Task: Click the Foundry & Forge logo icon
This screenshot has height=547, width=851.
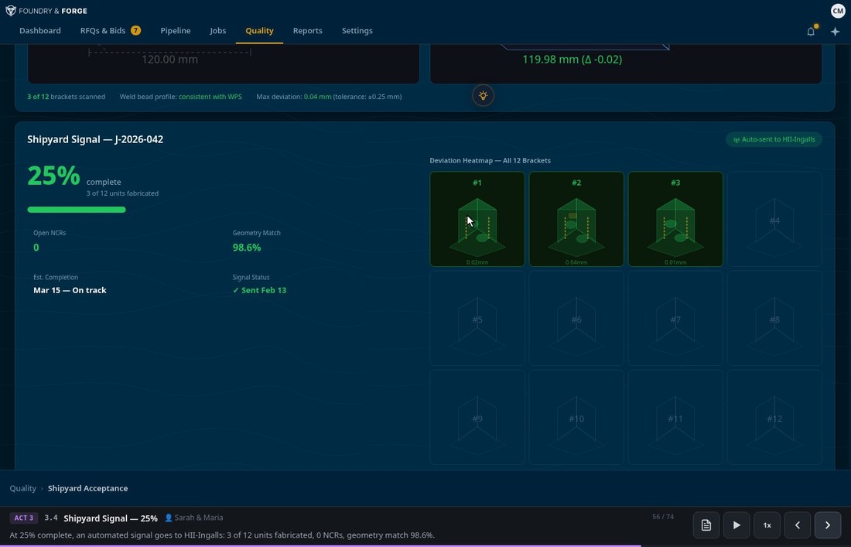Action: click(10, 11)
